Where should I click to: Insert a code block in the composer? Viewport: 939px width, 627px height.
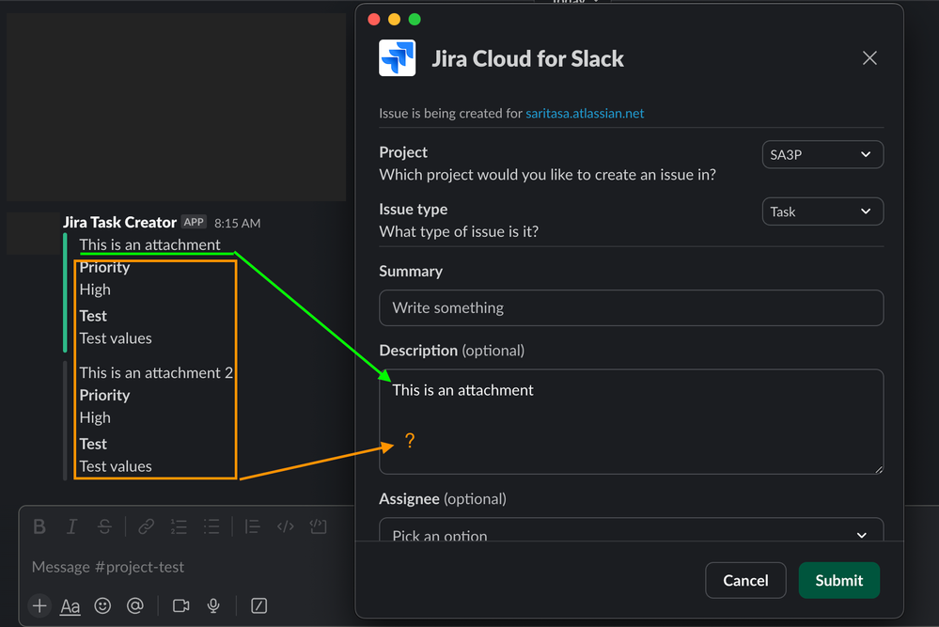click(x=318, y=526)
